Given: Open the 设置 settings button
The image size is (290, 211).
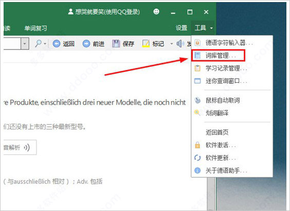Looking at the screenshot, I should coord(182,28).
